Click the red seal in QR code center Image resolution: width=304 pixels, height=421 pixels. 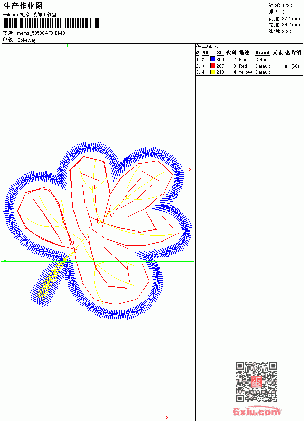256,382
